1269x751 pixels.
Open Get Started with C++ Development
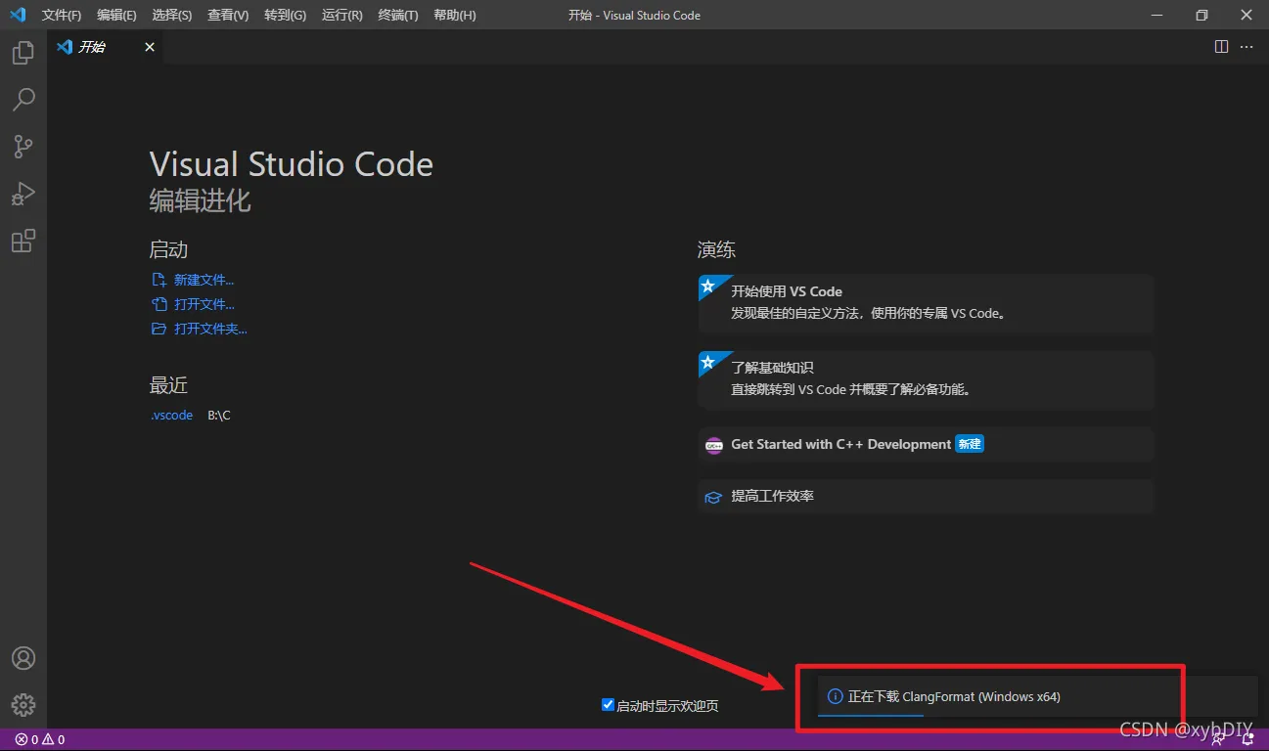(x=926, y=445)
